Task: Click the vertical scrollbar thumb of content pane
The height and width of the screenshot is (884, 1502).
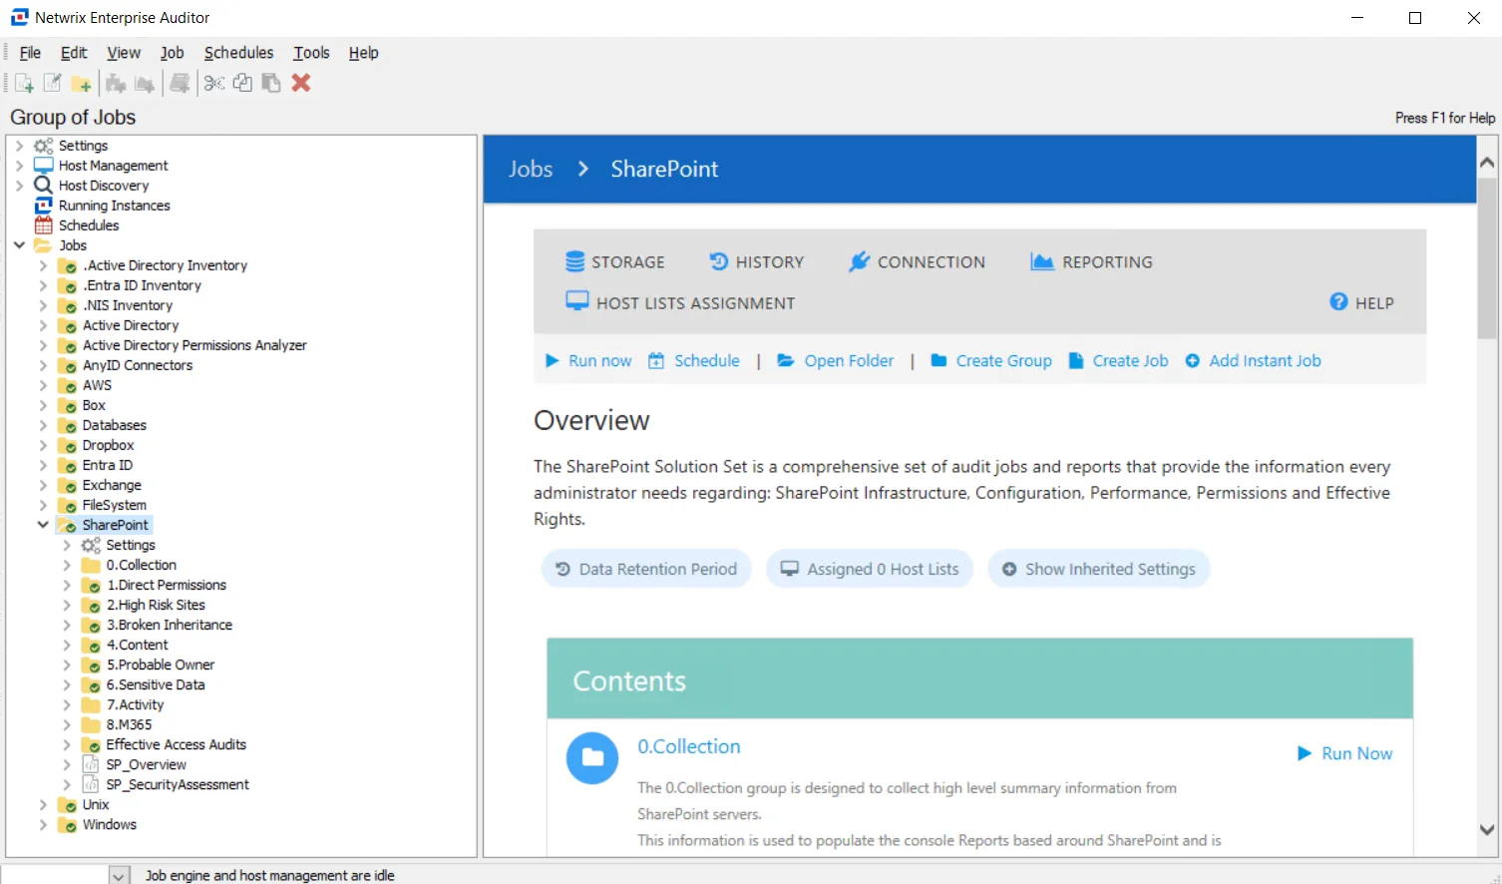Action: point(1487,258)
